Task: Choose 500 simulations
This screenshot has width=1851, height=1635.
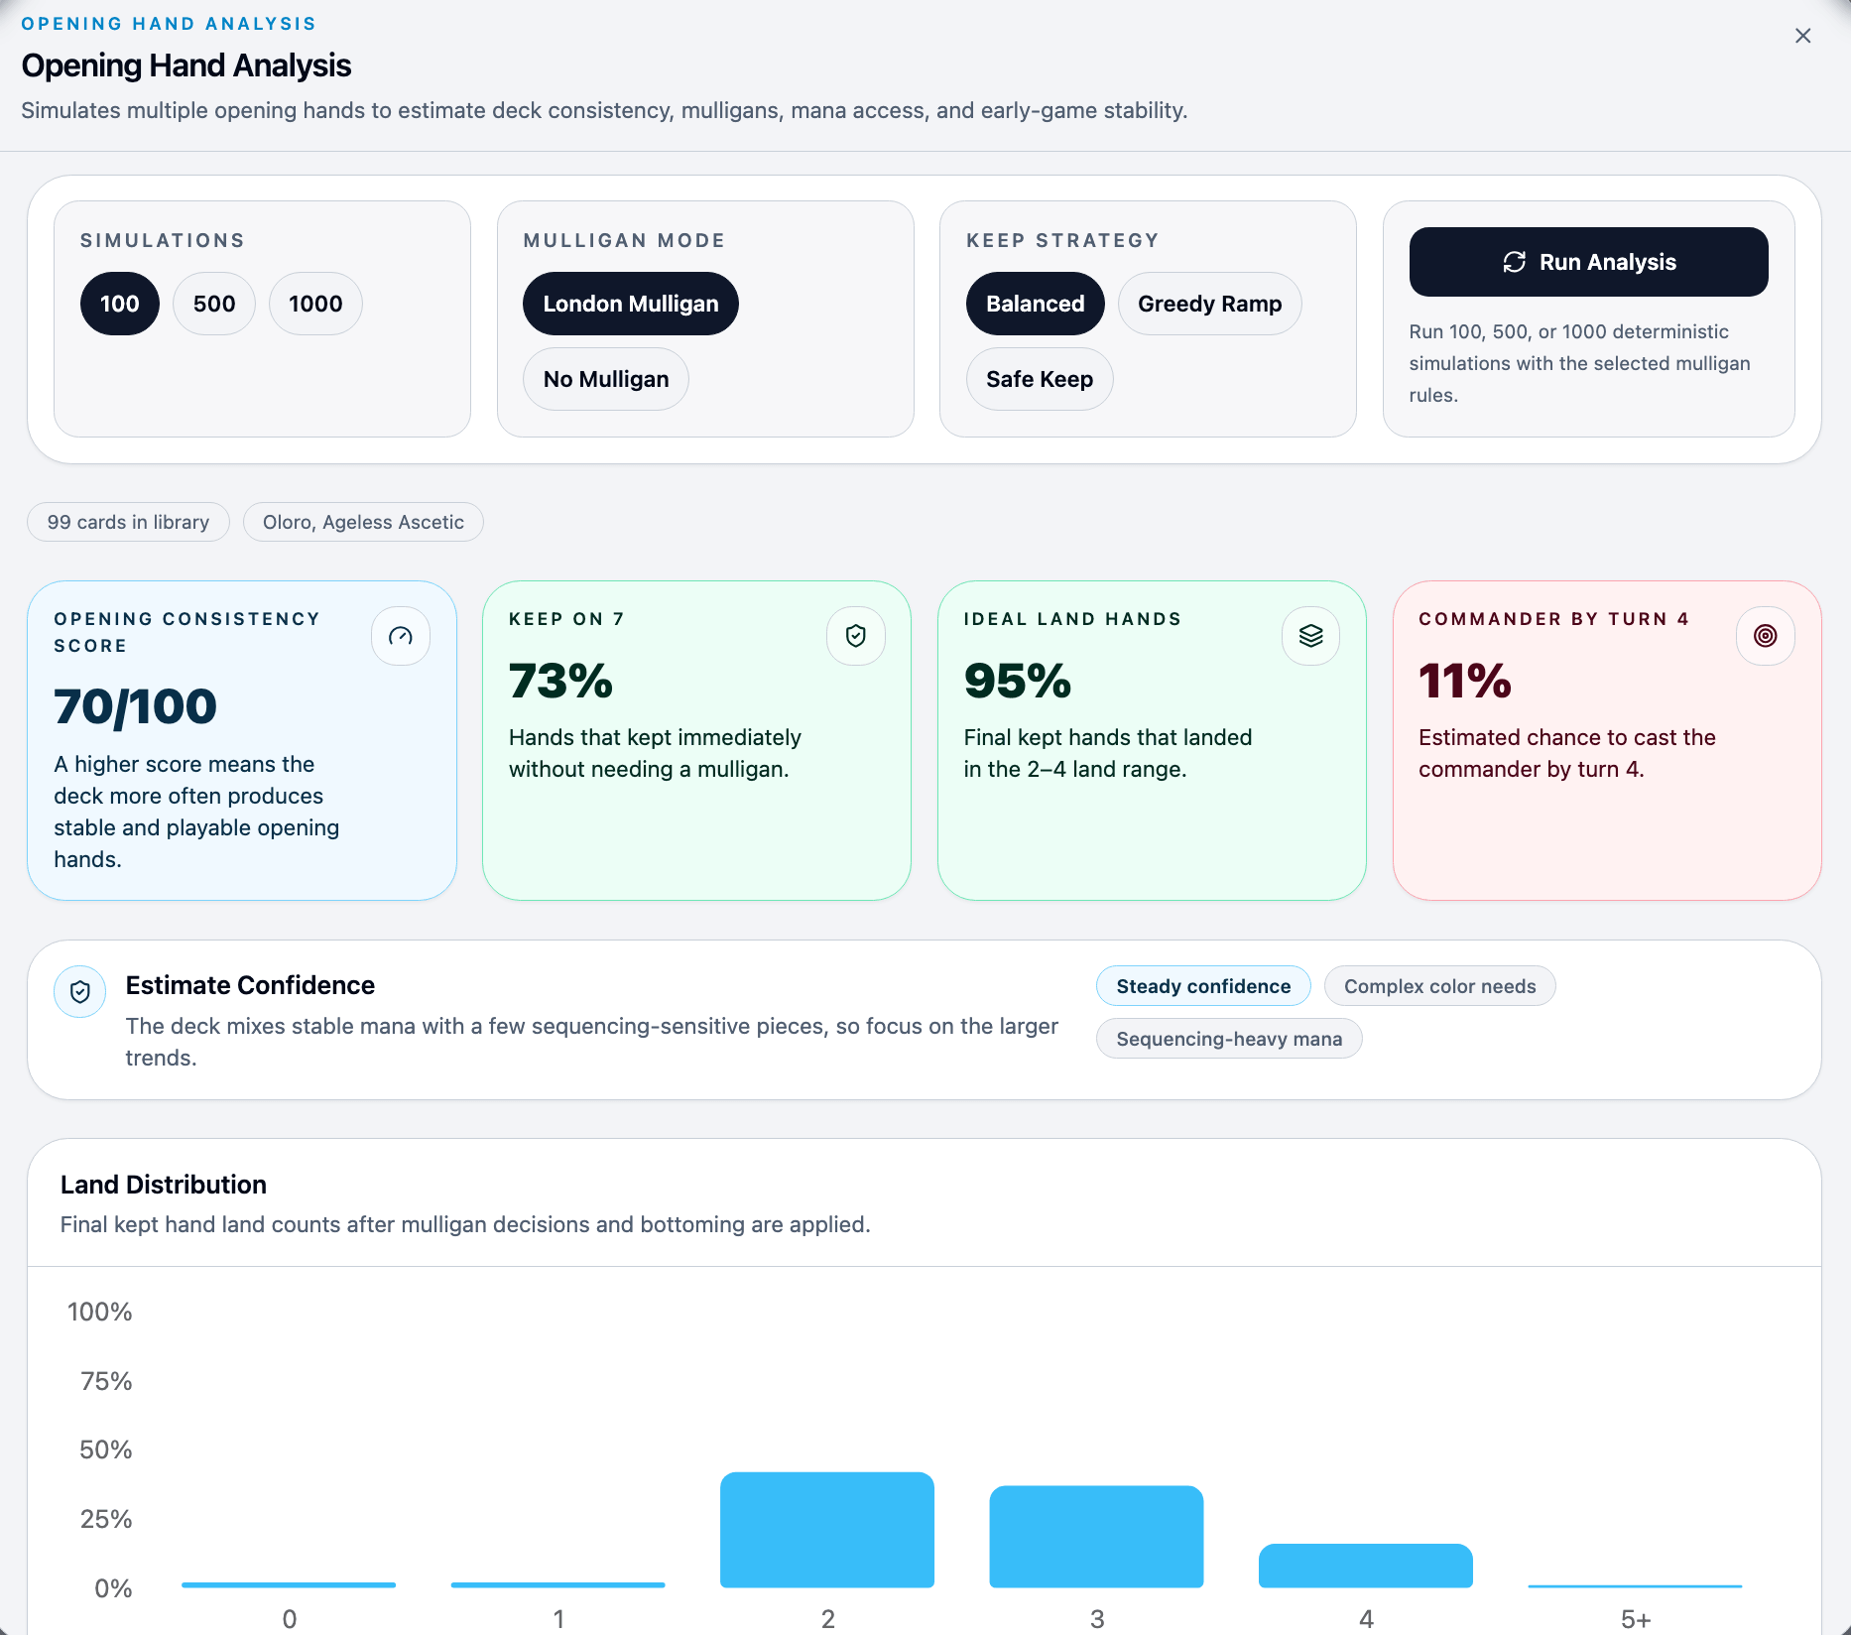Action: coord(213,304)
